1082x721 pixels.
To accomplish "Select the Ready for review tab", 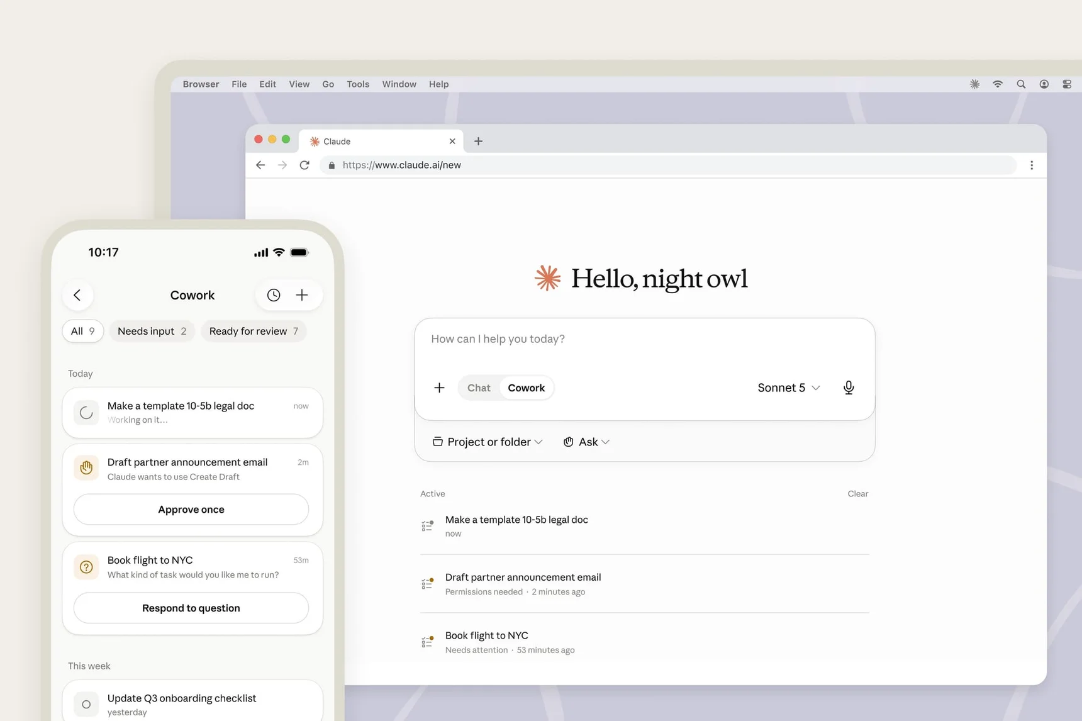I will coord(254,332).
